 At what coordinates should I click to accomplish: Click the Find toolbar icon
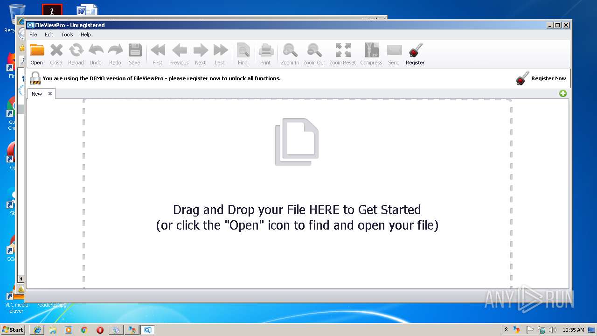pos(243,50)
